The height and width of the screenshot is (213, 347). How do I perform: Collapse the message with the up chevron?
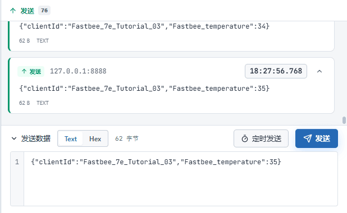(319, 71)
